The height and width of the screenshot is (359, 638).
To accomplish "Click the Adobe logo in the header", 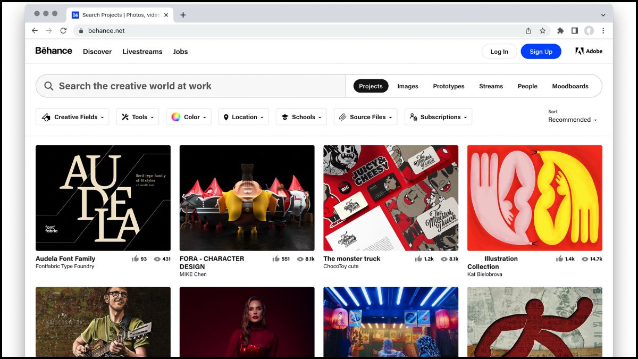I will pos(589,51).
